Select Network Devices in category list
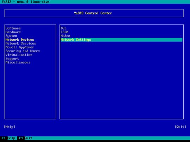190x142 pixels. coord(20,40)
